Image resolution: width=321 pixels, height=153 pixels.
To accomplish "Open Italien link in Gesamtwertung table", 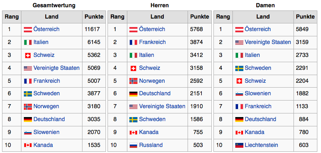I will 41,42.
